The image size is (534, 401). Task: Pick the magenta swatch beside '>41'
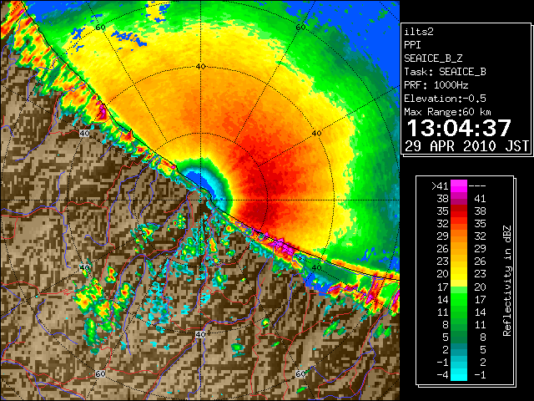[459, 186]
